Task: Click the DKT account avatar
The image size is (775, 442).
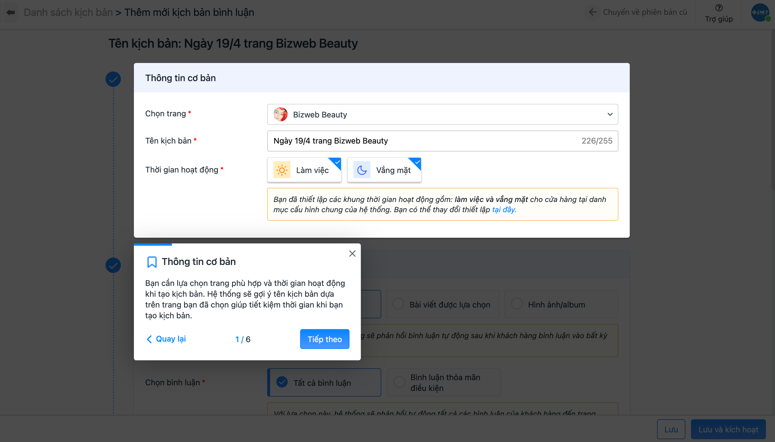Action: [760, 13]
